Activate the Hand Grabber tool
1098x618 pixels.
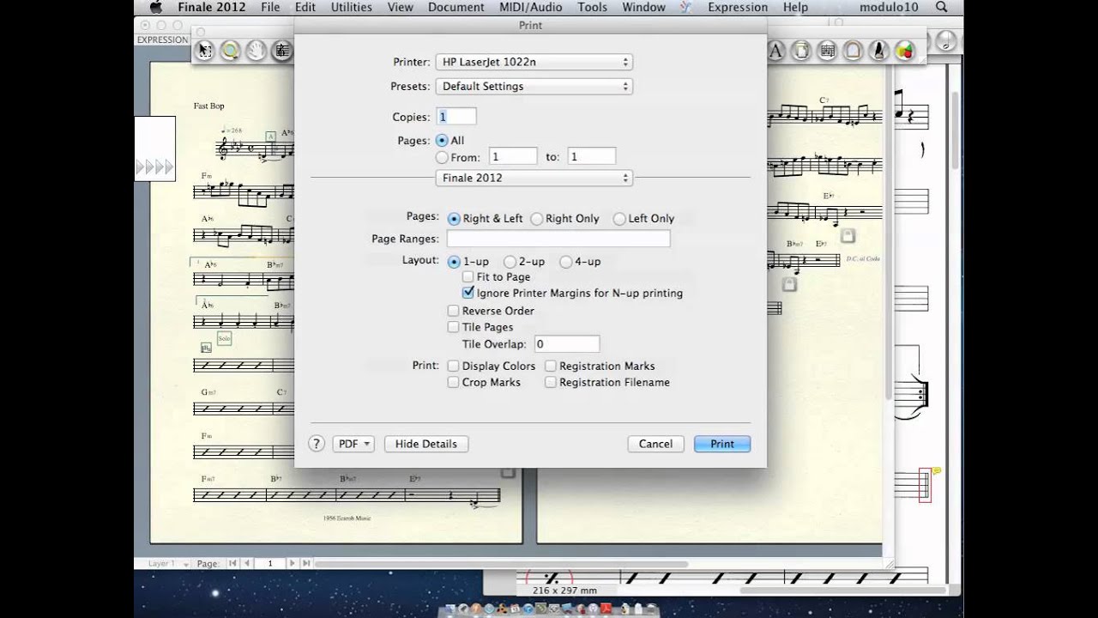[x=256, y=51]
